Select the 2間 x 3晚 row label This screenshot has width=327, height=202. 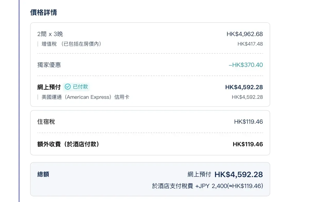tap(50, 34)
